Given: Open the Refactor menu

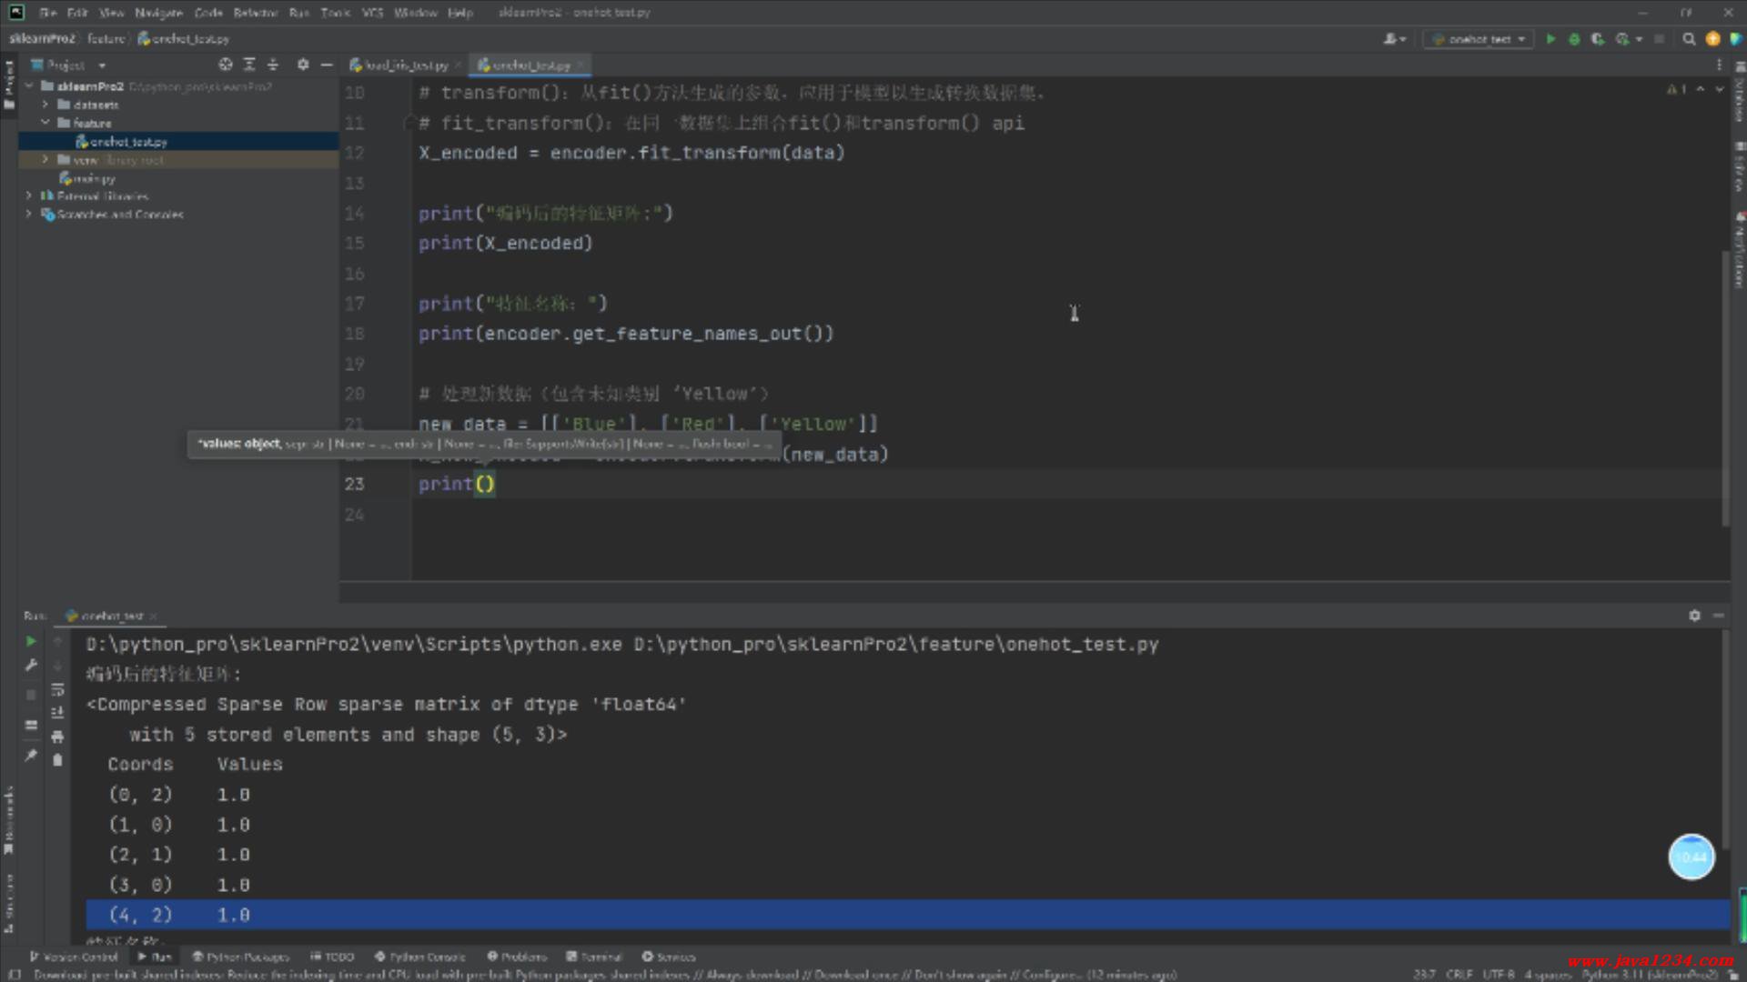Looking at the screenshot, I should [x=255, y=13].
